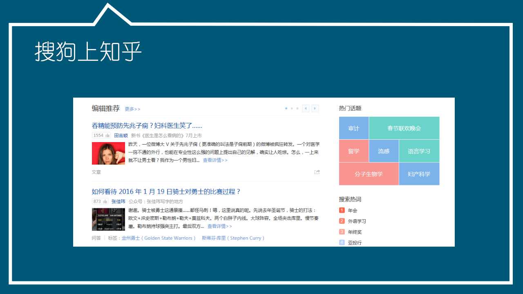Open article 吞精能预防先兆子痫
The height and width of the screenshot is (294, 523).
pyautogui.click(x=147, y=126)
